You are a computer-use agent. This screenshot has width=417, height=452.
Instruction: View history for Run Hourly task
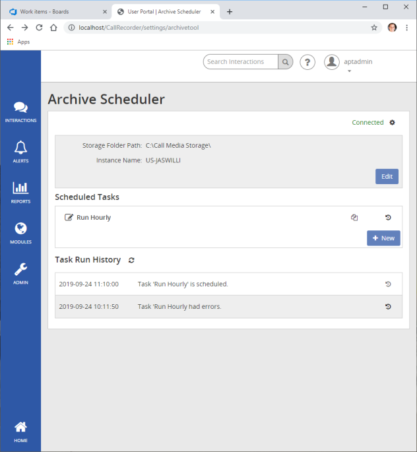[388, 217]
